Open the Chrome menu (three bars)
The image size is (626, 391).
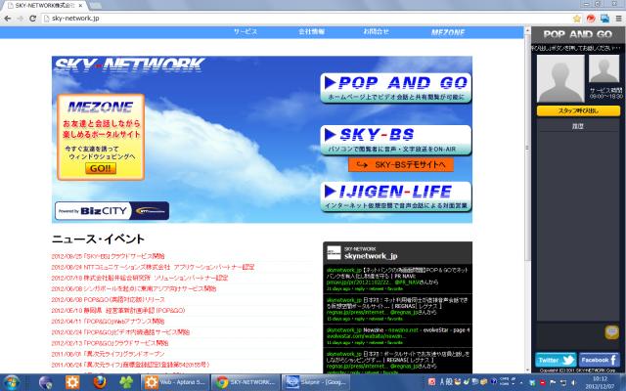click(618, 19)
